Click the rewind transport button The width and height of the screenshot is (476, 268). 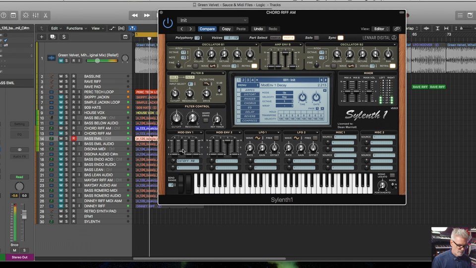coord(135,15)
